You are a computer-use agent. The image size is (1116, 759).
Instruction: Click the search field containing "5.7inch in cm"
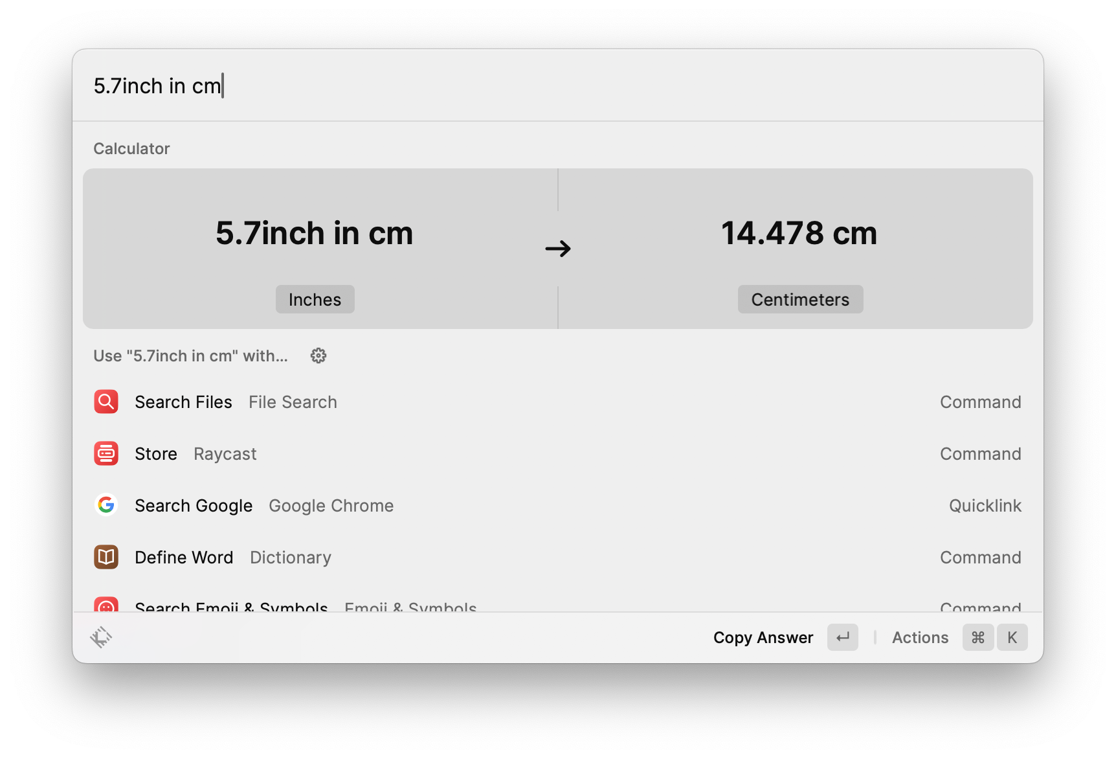(x=557, y=85)
